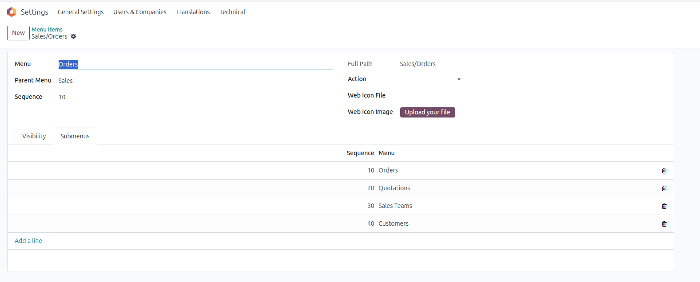Select the Quotations submenu name cell

click(x=394, y=188)
